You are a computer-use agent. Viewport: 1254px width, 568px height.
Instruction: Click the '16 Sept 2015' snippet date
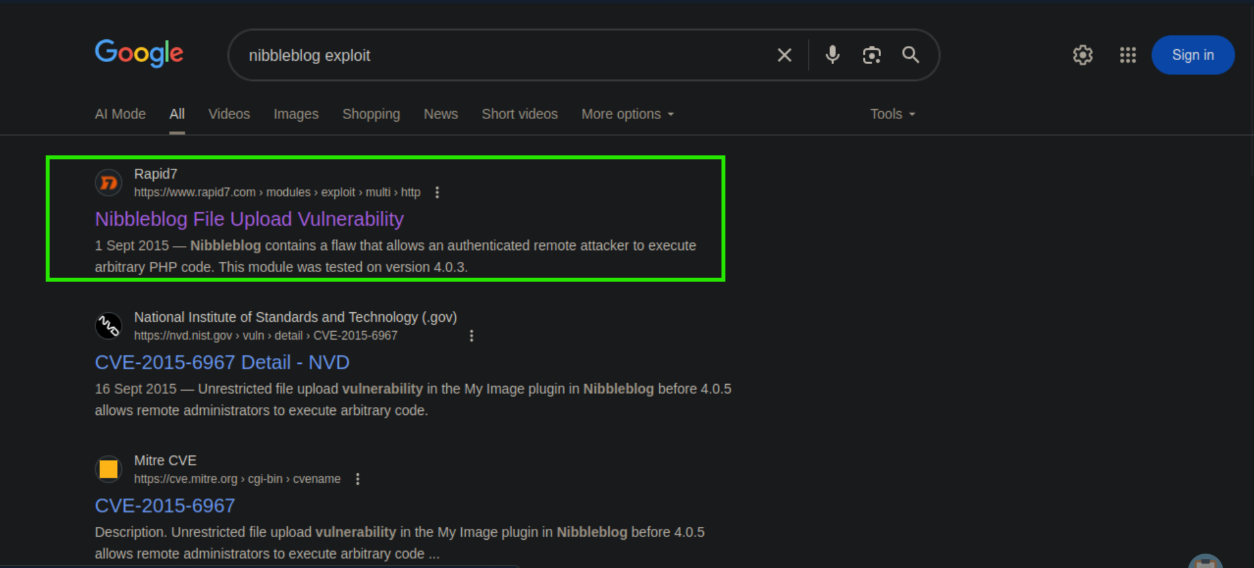[x=135, y=389]
